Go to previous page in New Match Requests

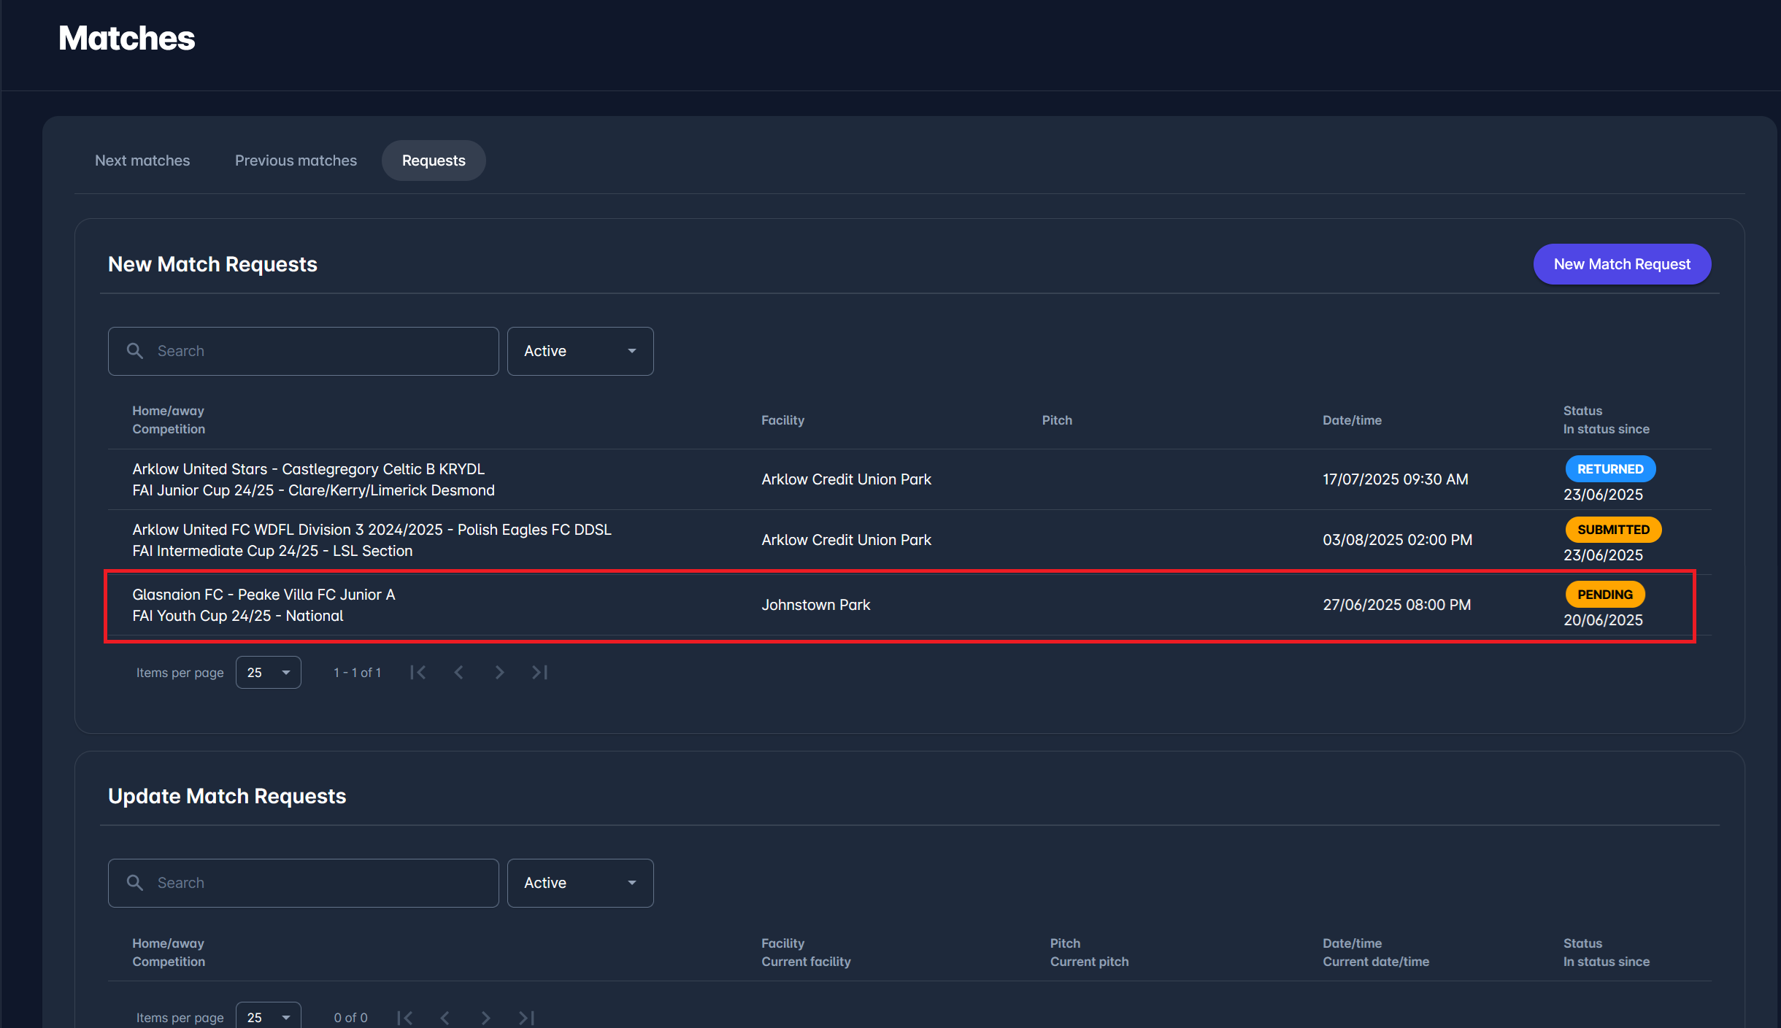[x=458, y=673]
